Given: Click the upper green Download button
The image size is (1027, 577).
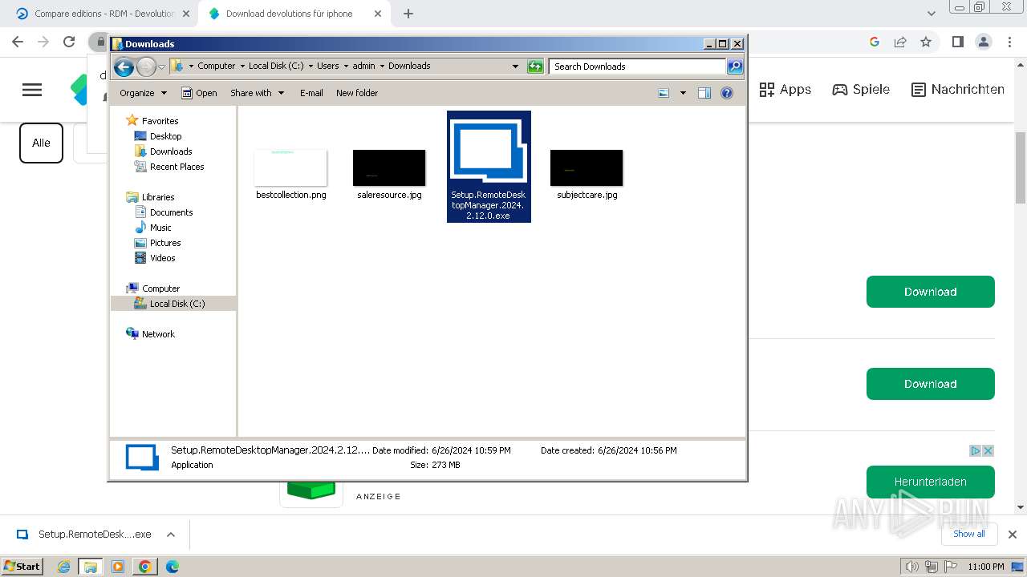Looking at the screenshot, I should point(931,292).
